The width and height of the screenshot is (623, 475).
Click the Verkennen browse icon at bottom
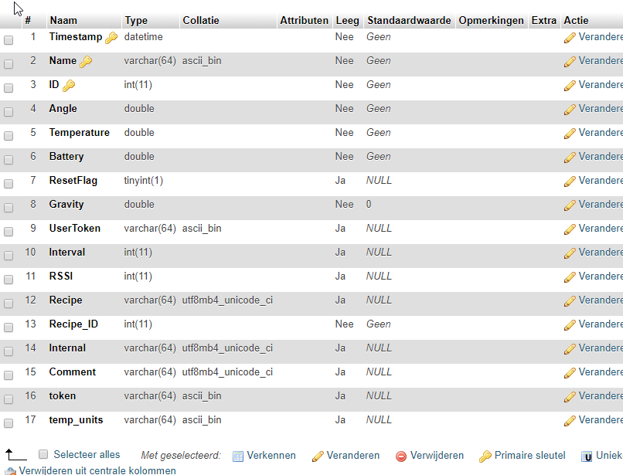coord(238,456)
